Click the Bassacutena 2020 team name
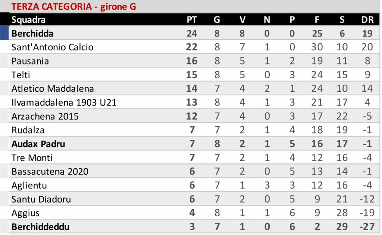 point(50,172)
